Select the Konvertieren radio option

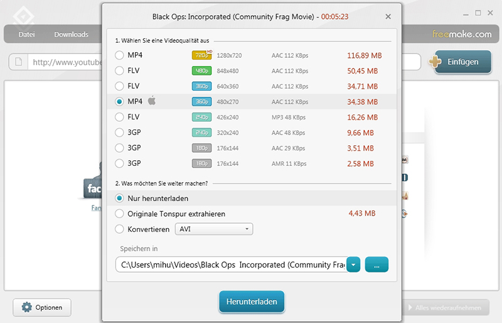click(119, 229)
